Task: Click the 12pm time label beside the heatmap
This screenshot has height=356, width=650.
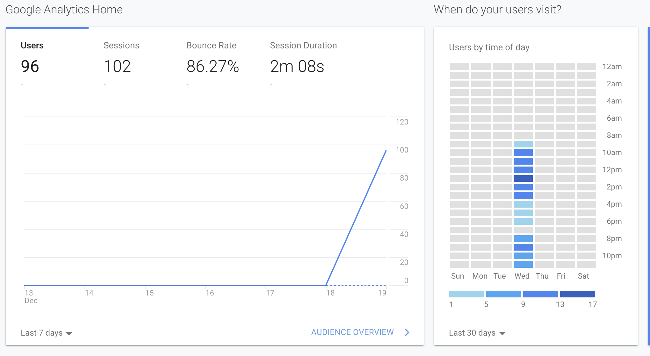Action: click(612, 170)
